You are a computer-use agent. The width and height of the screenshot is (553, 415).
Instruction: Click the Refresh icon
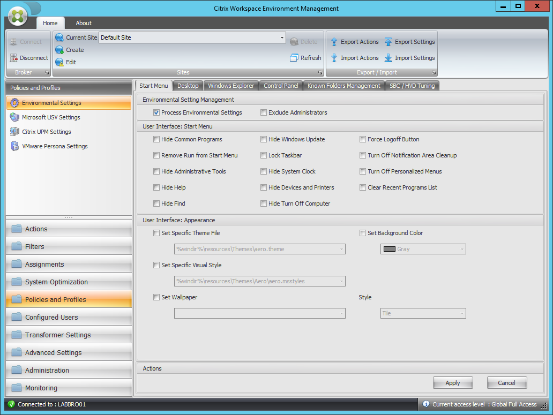click(x=293, y=58)
